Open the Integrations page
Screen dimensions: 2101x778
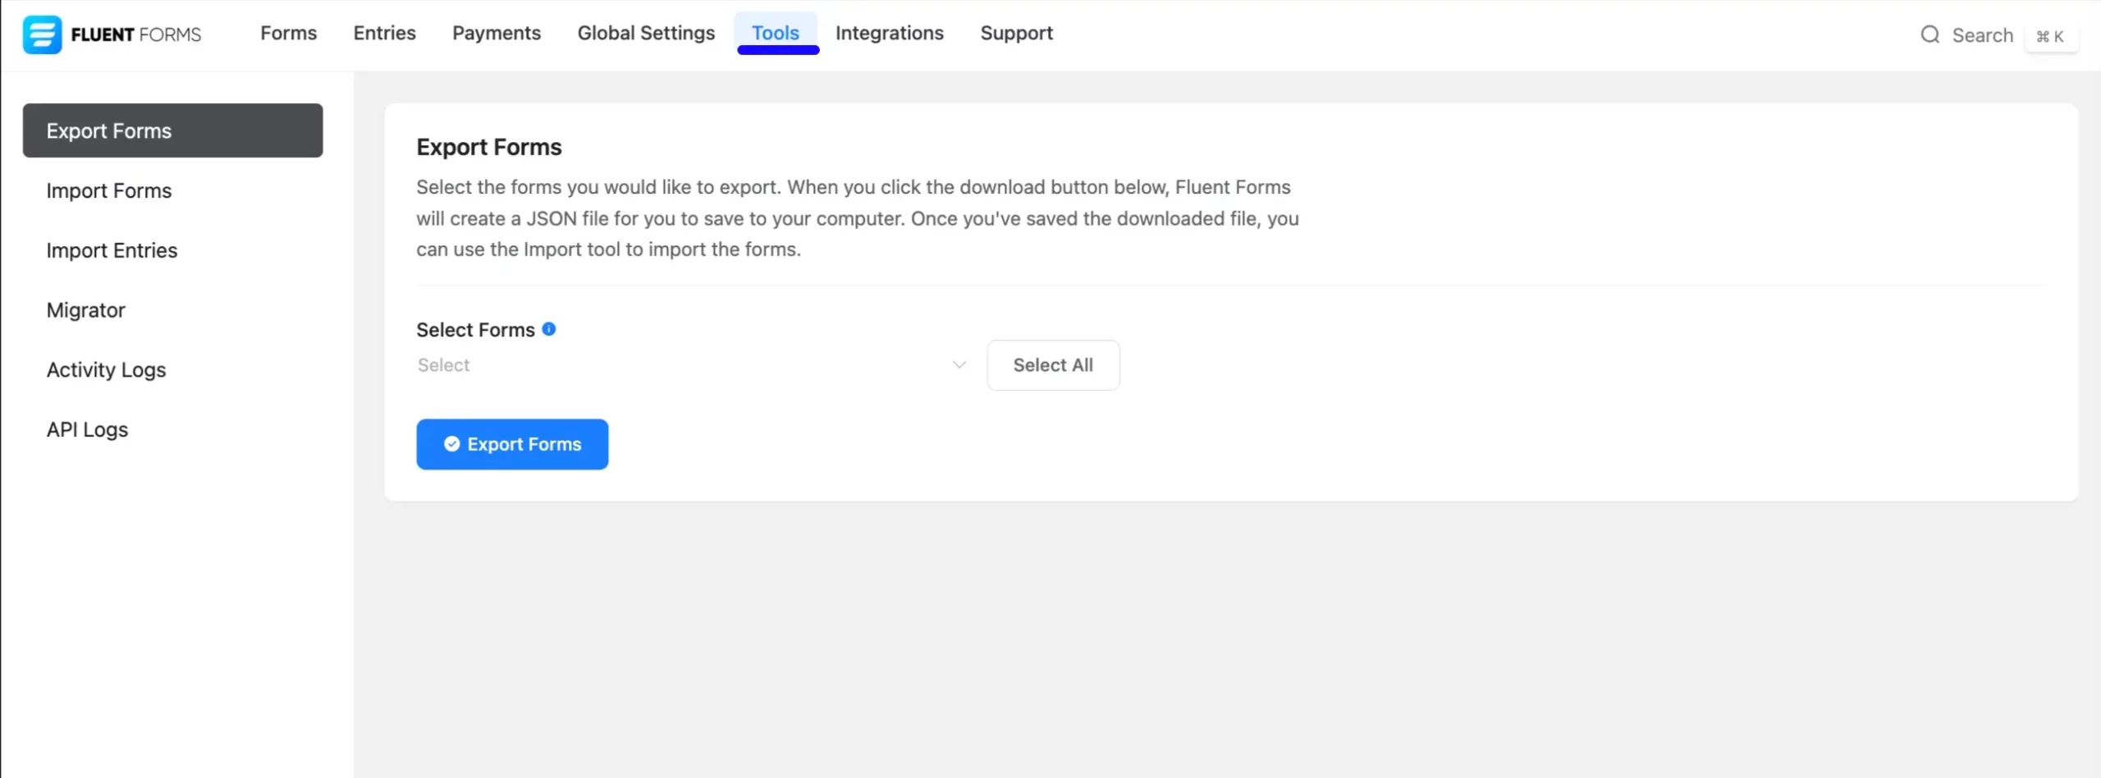tap(890, 33)
